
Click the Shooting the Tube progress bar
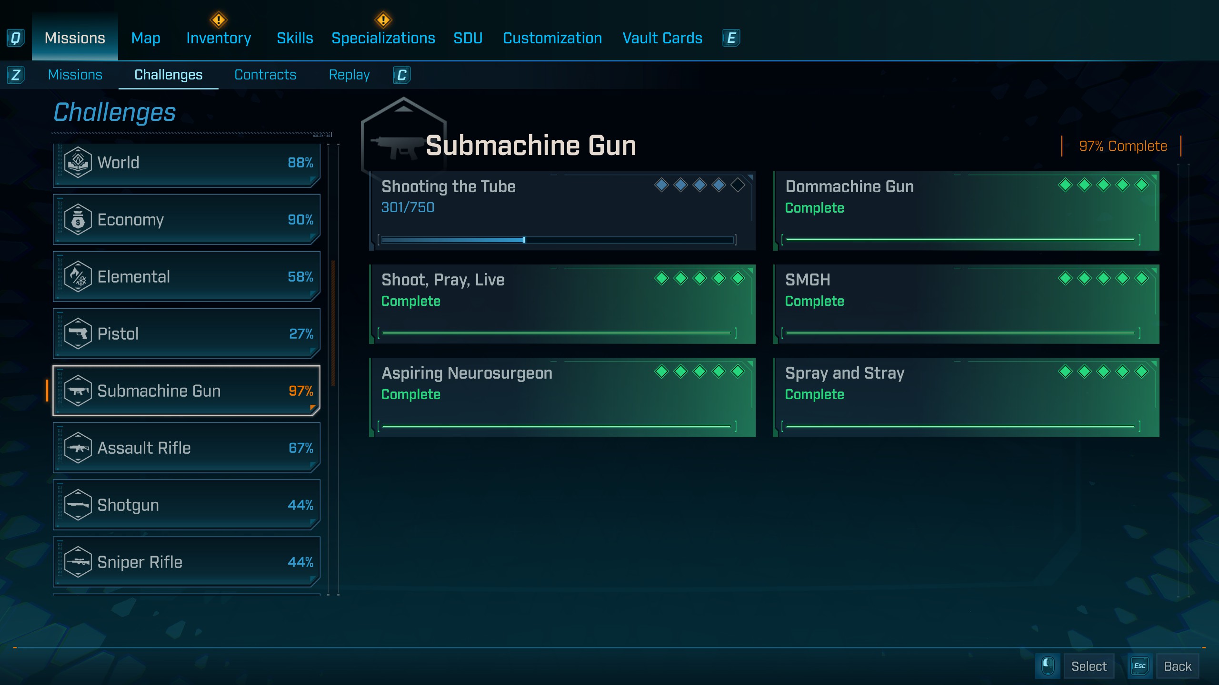(557, 240)
